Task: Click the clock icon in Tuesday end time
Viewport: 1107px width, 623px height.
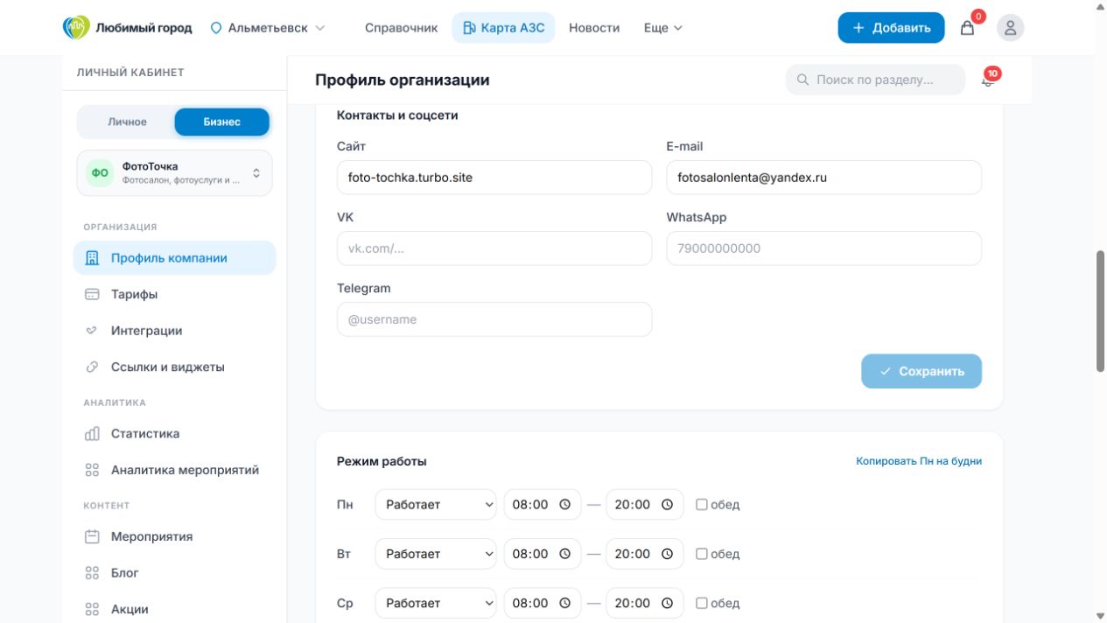Action: tap(667, 554)
